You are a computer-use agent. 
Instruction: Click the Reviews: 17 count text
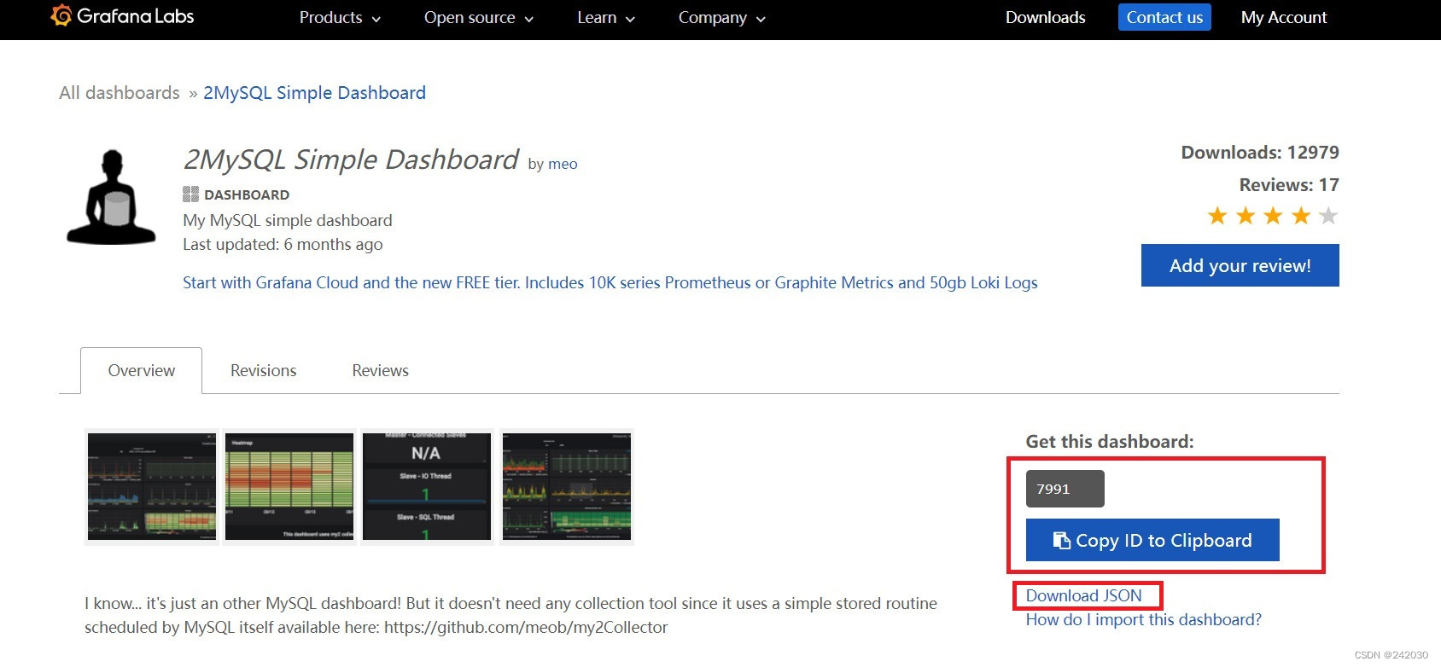(x=1289, y=184)
